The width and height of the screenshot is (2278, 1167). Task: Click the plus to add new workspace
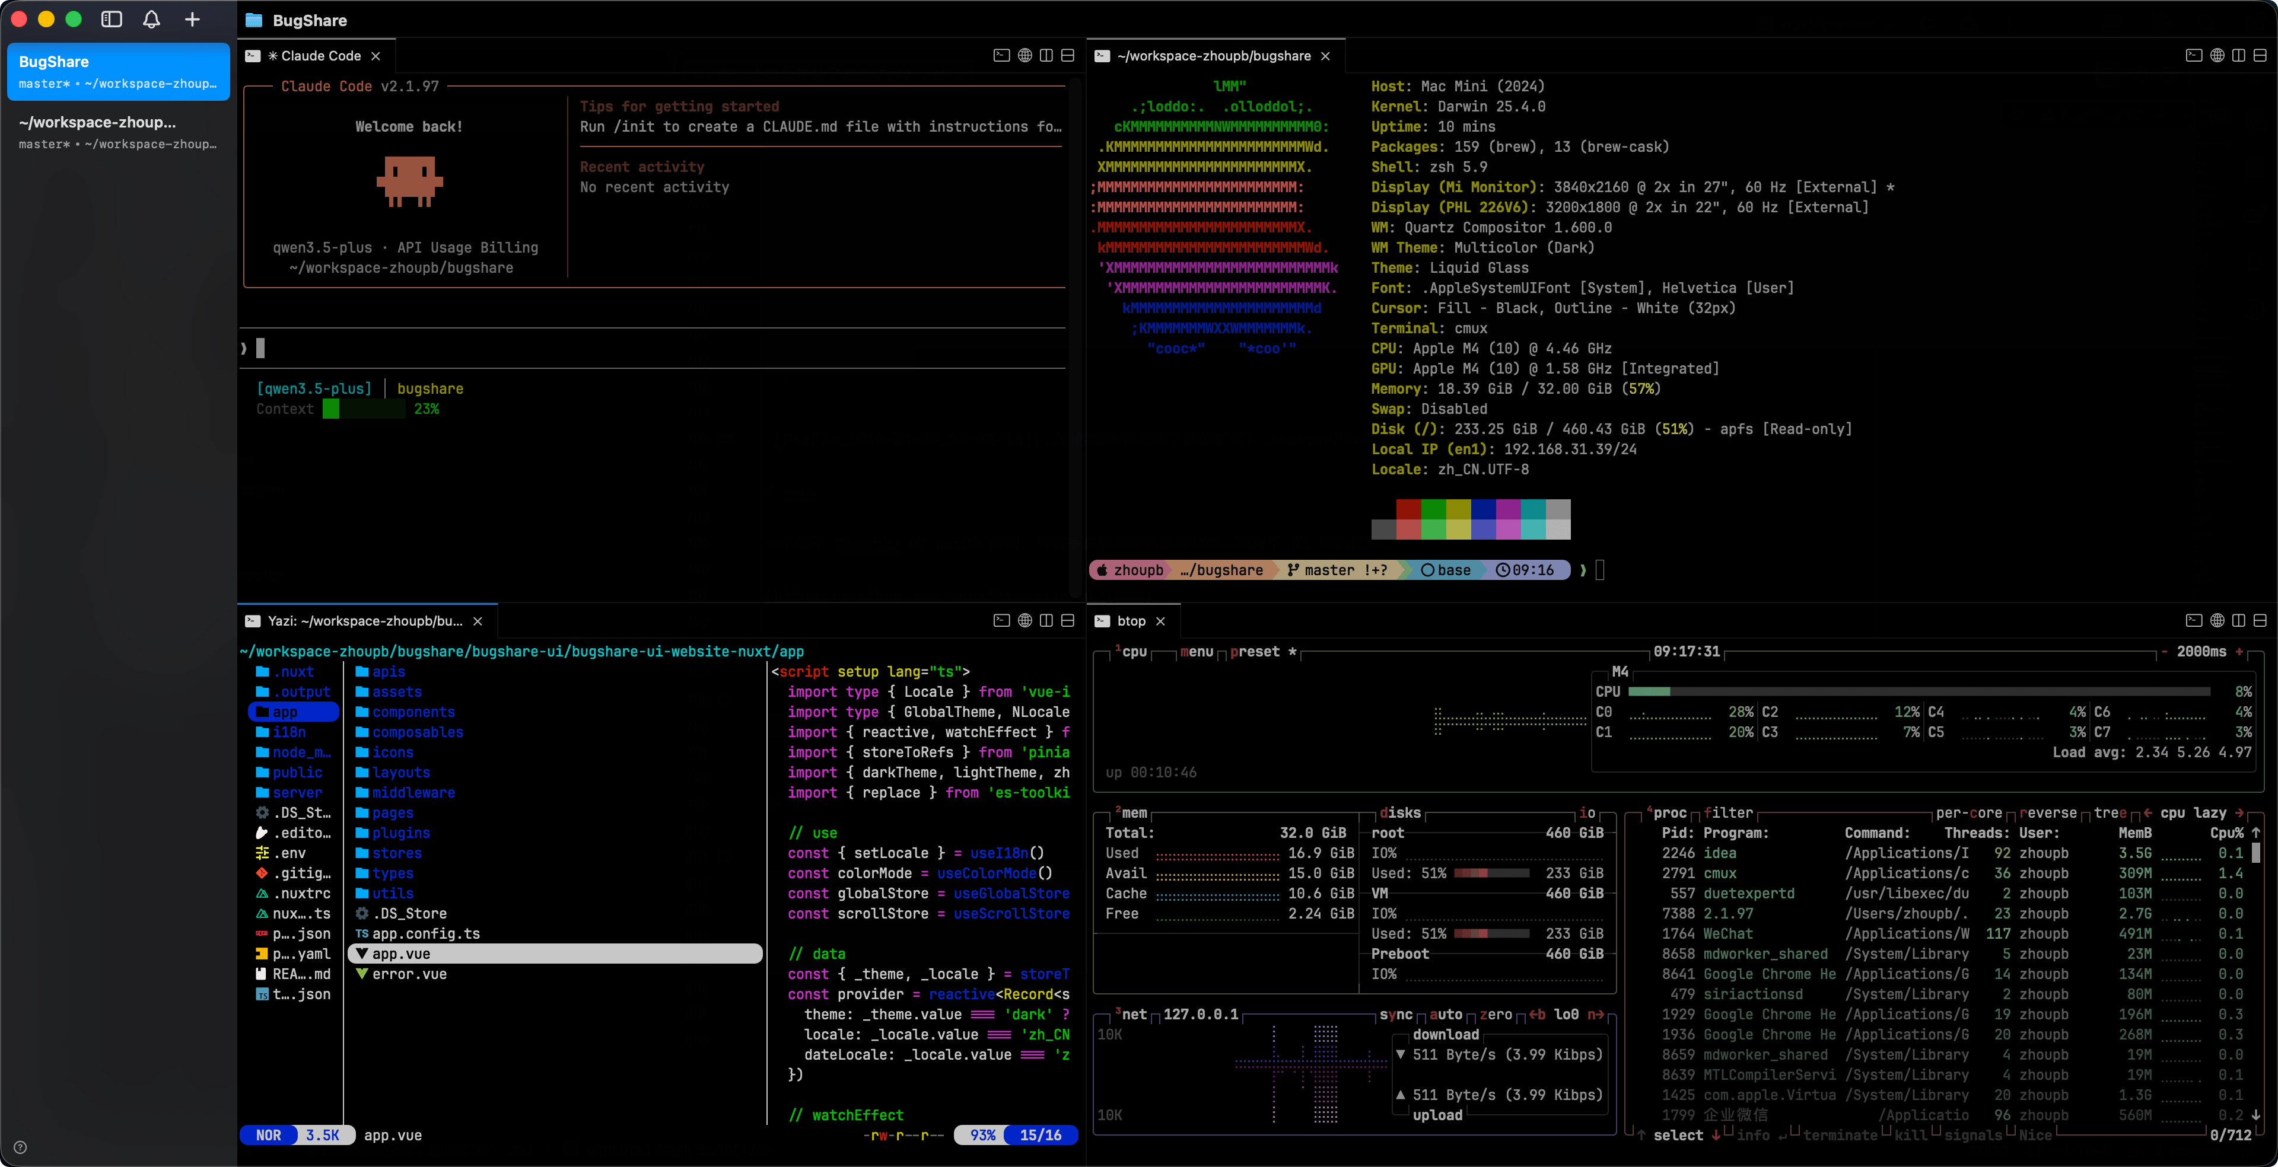click(x=192, y=20)
